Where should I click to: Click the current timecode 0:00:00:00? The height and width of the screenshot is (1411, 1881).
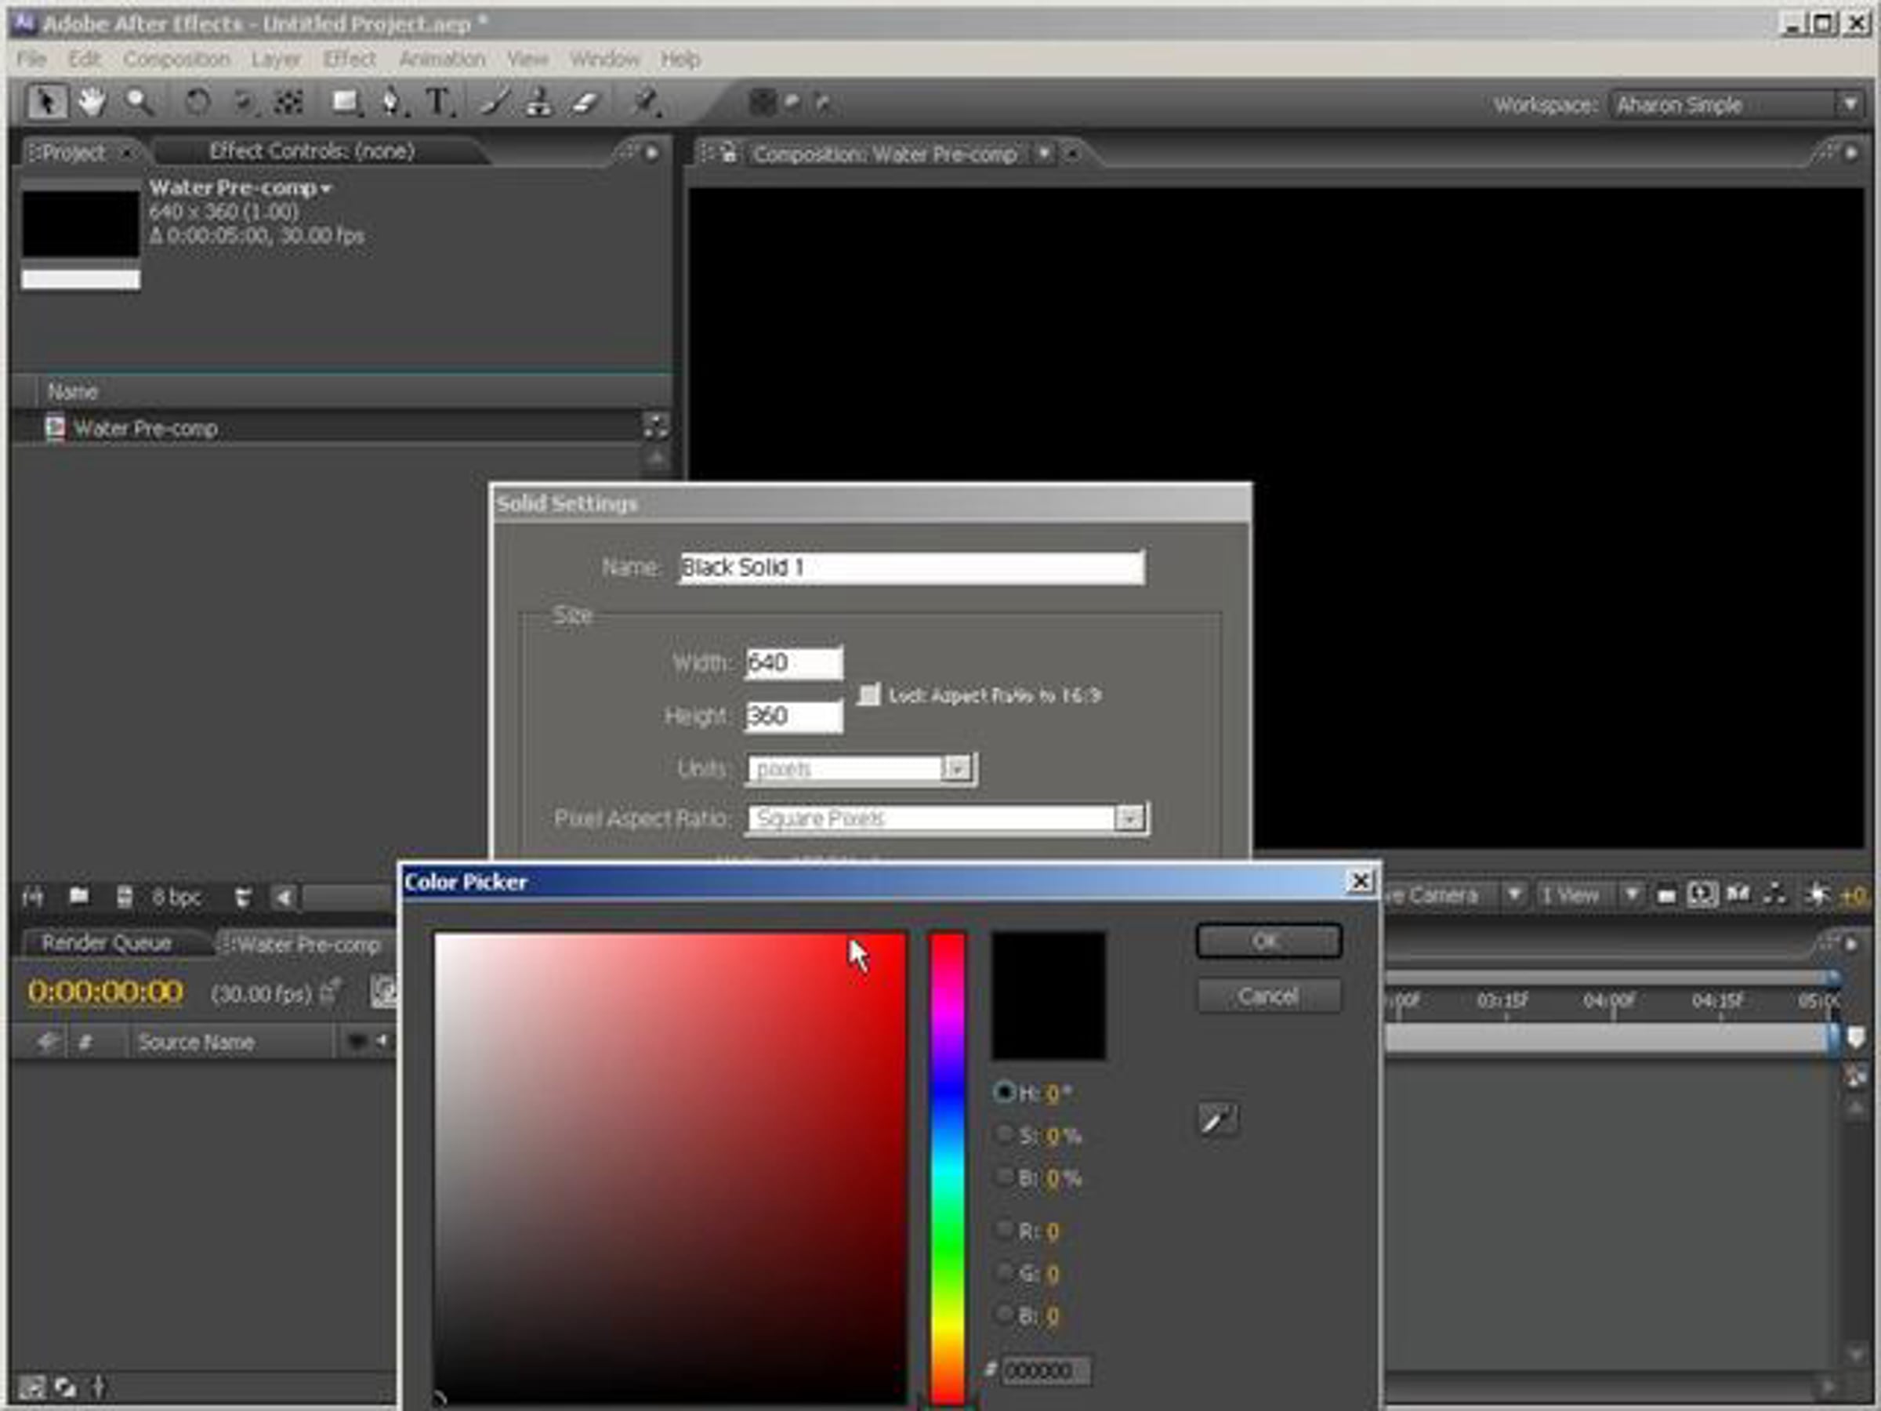pos(106,992)
